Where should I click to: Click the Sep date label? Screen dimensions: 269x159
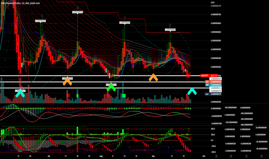153,156
